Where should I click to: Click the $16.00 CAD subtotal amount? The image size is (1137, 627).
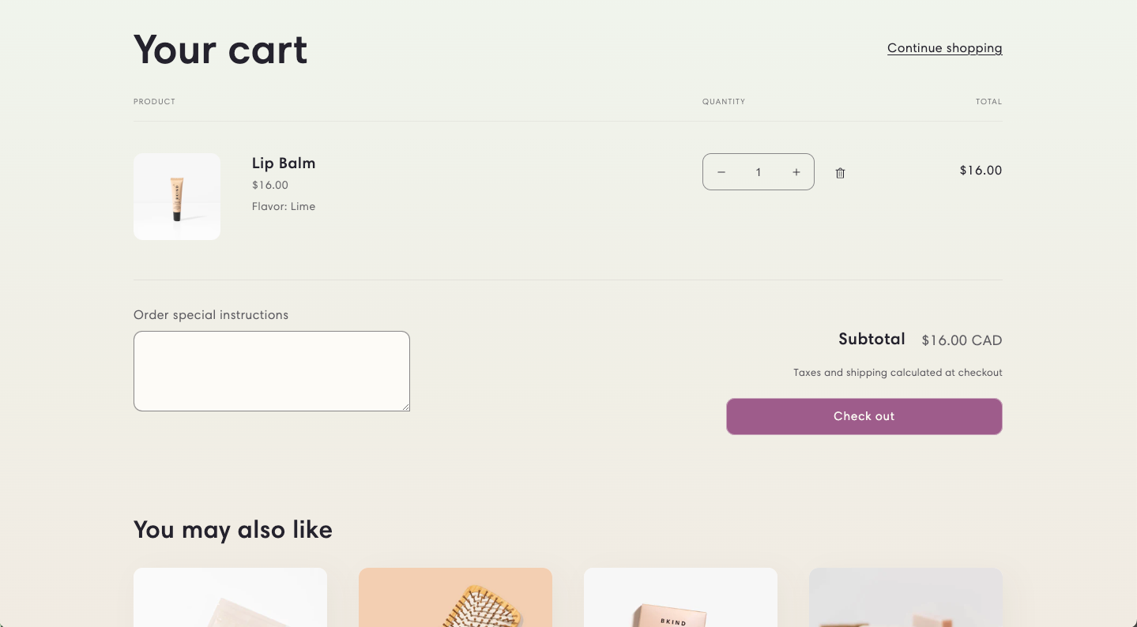[962, 340]
